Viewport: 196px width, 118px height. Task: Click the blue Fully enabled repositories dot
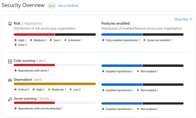103,40
